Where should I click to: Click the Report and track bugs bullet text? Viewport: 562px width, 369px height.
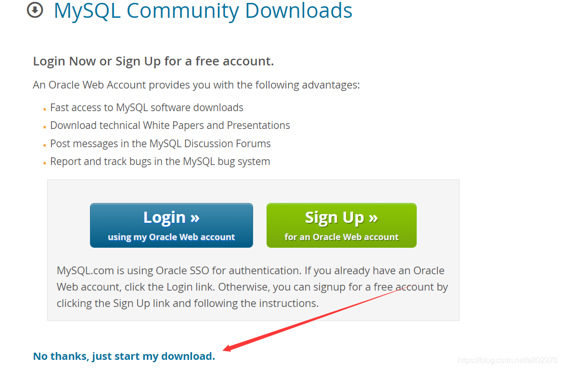tap(160, 162)
